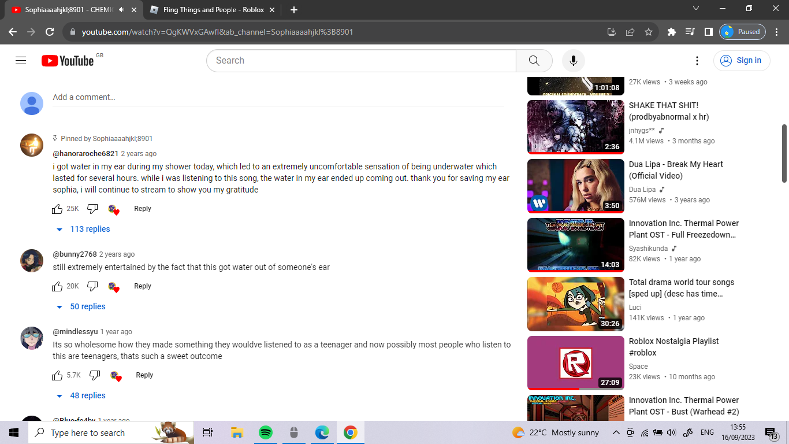Dislike the comment by @bunny2768

click(92, 286)
